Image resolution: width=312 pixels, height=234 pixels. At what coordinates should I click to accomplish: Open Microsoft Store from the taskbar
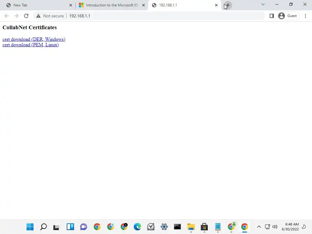[204, 227]
